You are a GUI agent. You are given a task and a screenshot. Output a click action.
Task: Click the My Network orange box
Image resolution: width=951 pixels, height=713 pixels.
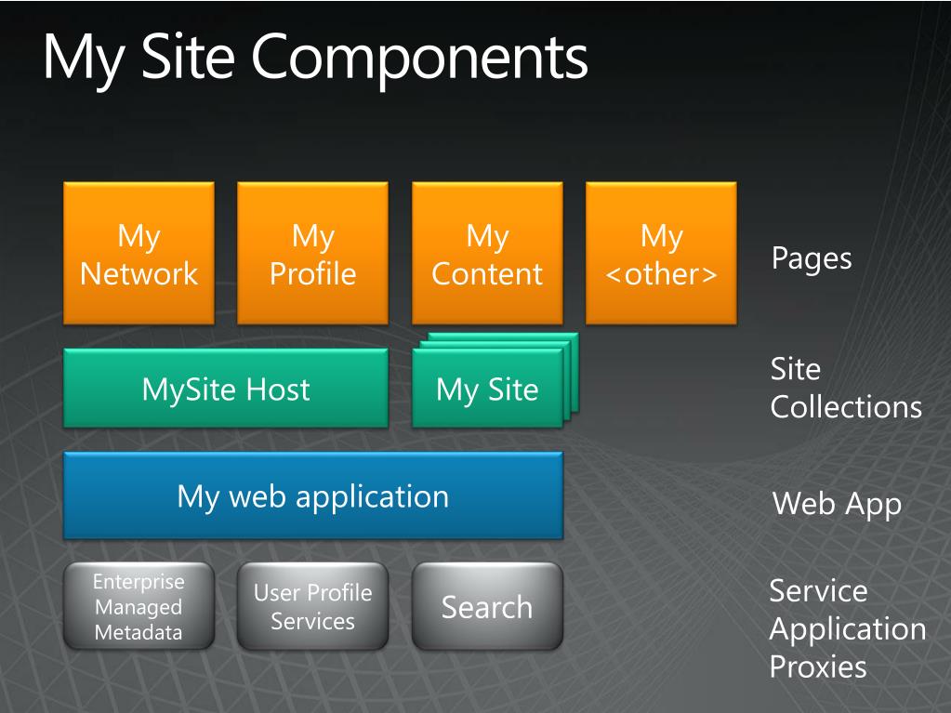tap(139, 254)
